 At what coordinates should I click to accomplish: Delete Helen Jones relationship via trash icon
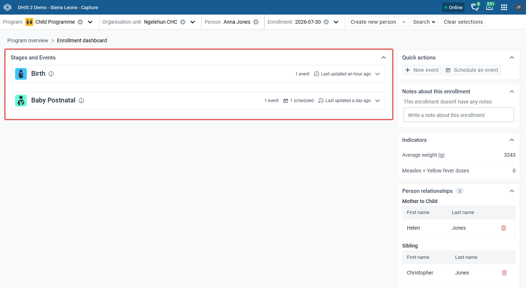point(504,228)
